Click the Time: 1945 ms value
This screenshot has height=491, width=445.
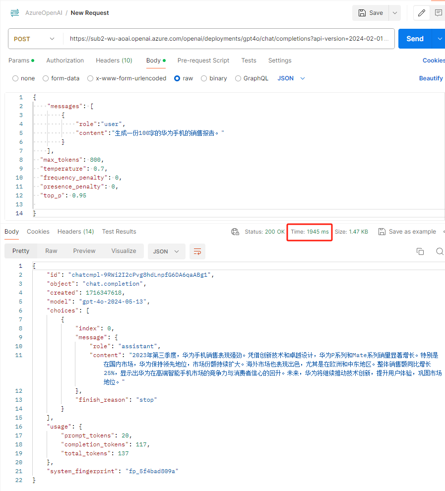310,232
